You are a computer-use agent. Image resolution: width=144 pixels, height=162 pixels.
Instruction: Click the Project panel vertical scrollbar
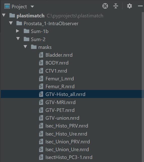coord(143,87)
